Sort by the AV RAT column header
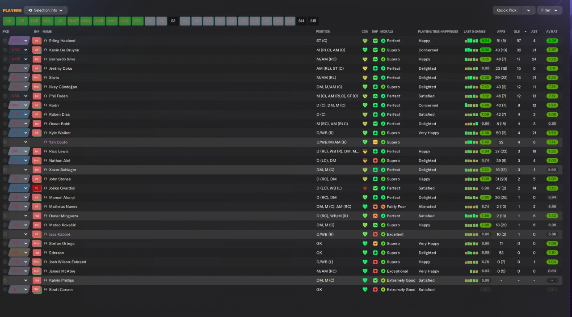Screen dimensions: 572x317 coord(552,32)
